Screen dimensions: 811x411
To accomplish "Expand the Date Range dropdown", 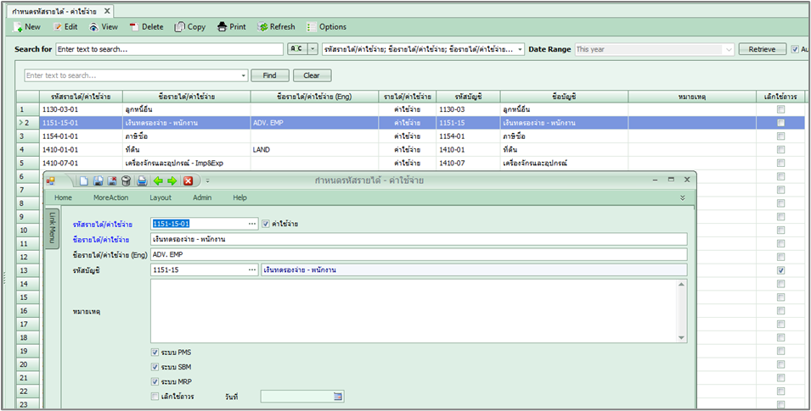I will (728, 50).
